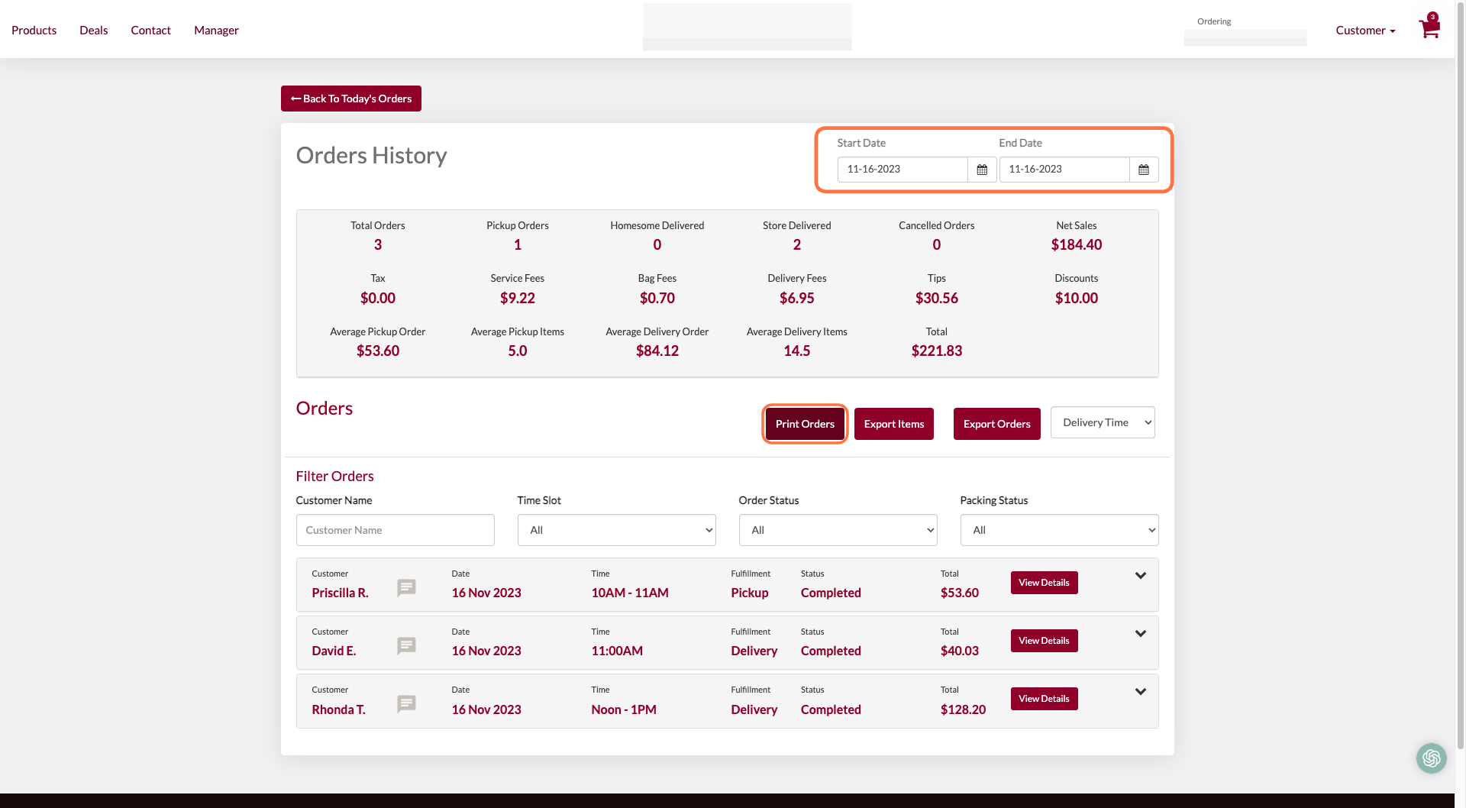1466x808 pixels.
Task: Click the $128.20 order total
Action: 963,709
